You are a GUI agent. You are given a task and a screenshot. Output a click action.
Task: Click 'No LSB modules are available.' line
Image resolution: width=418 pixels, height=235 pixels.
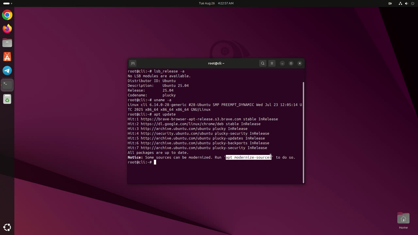(x=159, y=76)
